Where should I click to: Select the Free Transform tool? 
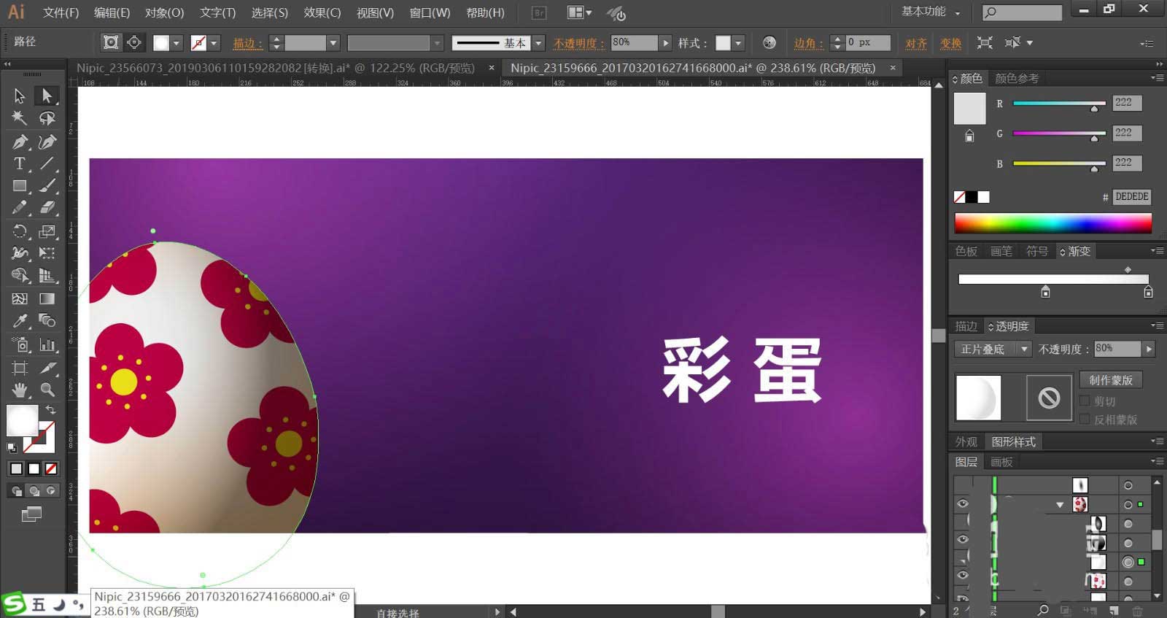[x=47, y=253]
